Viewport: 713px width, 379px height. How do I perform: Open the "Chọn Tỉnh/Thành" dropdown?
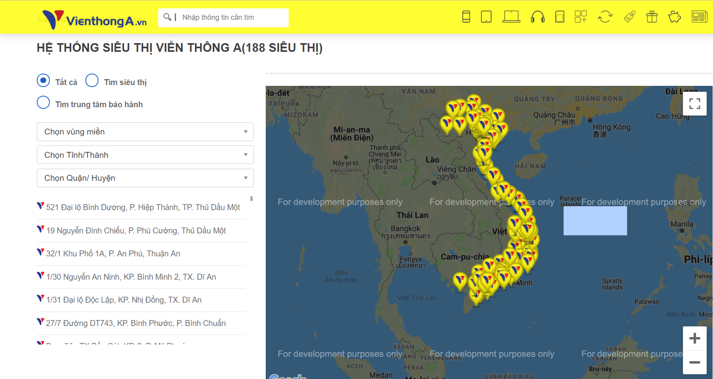tap(145, 155)
